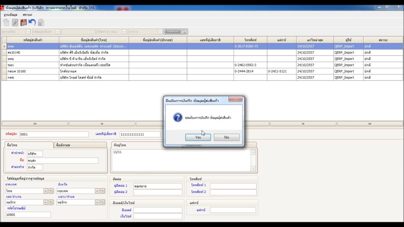Expand the แขวง/ตำบล subdistrict dropdown
This screenshot has height=227, width=404.
click(97, 202)
